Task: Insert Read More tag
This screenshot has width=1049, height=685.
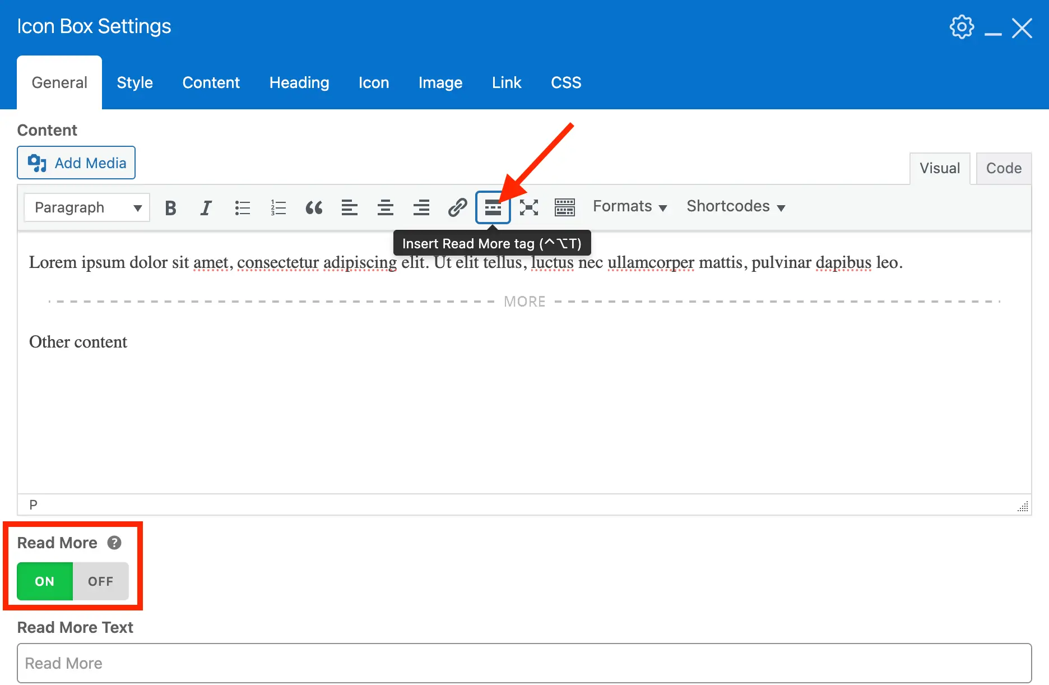Action: [x=493, y=208]
